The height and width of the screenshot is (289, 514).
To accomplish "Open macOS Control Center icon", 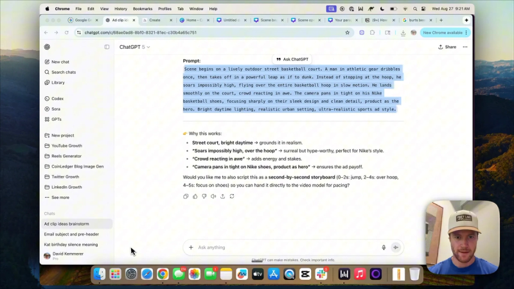I will click(423, 9).
